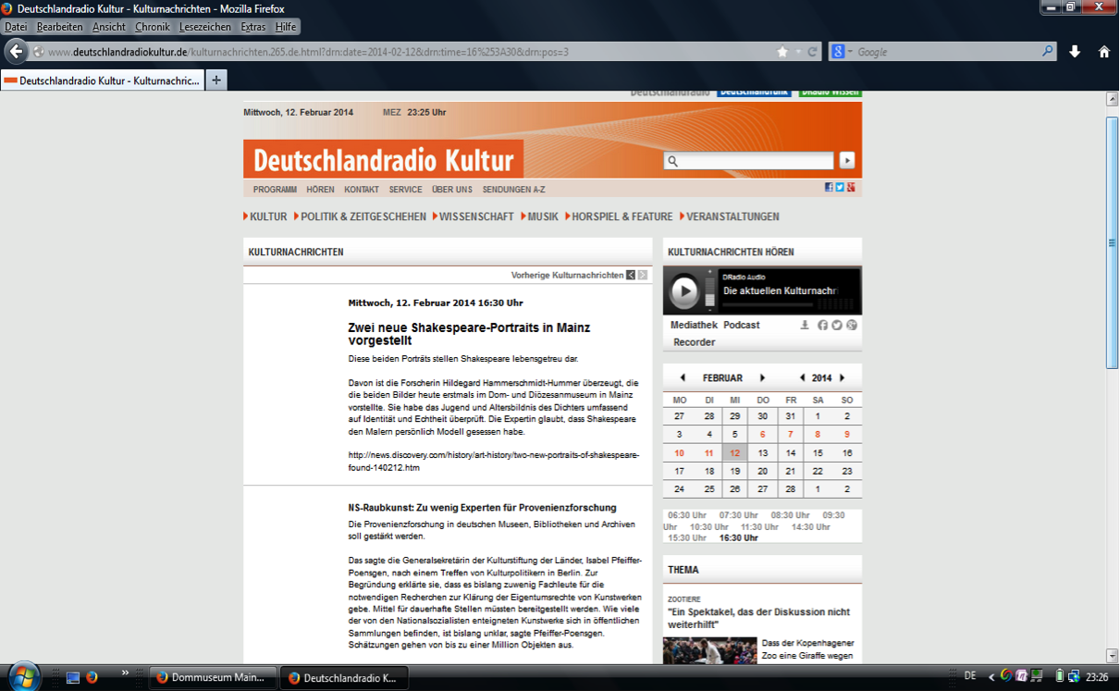Open the Hilfe menu
The height and width of the screenshot is (691, 1120).
(286, 27)
